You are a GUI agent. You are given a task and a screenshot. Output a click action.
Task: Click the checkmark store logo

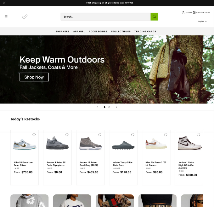click(25, 17)
